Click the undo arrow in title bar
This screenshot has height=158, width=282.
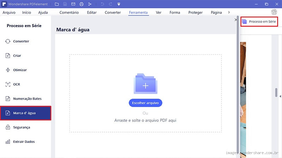[x=102, y=4]
